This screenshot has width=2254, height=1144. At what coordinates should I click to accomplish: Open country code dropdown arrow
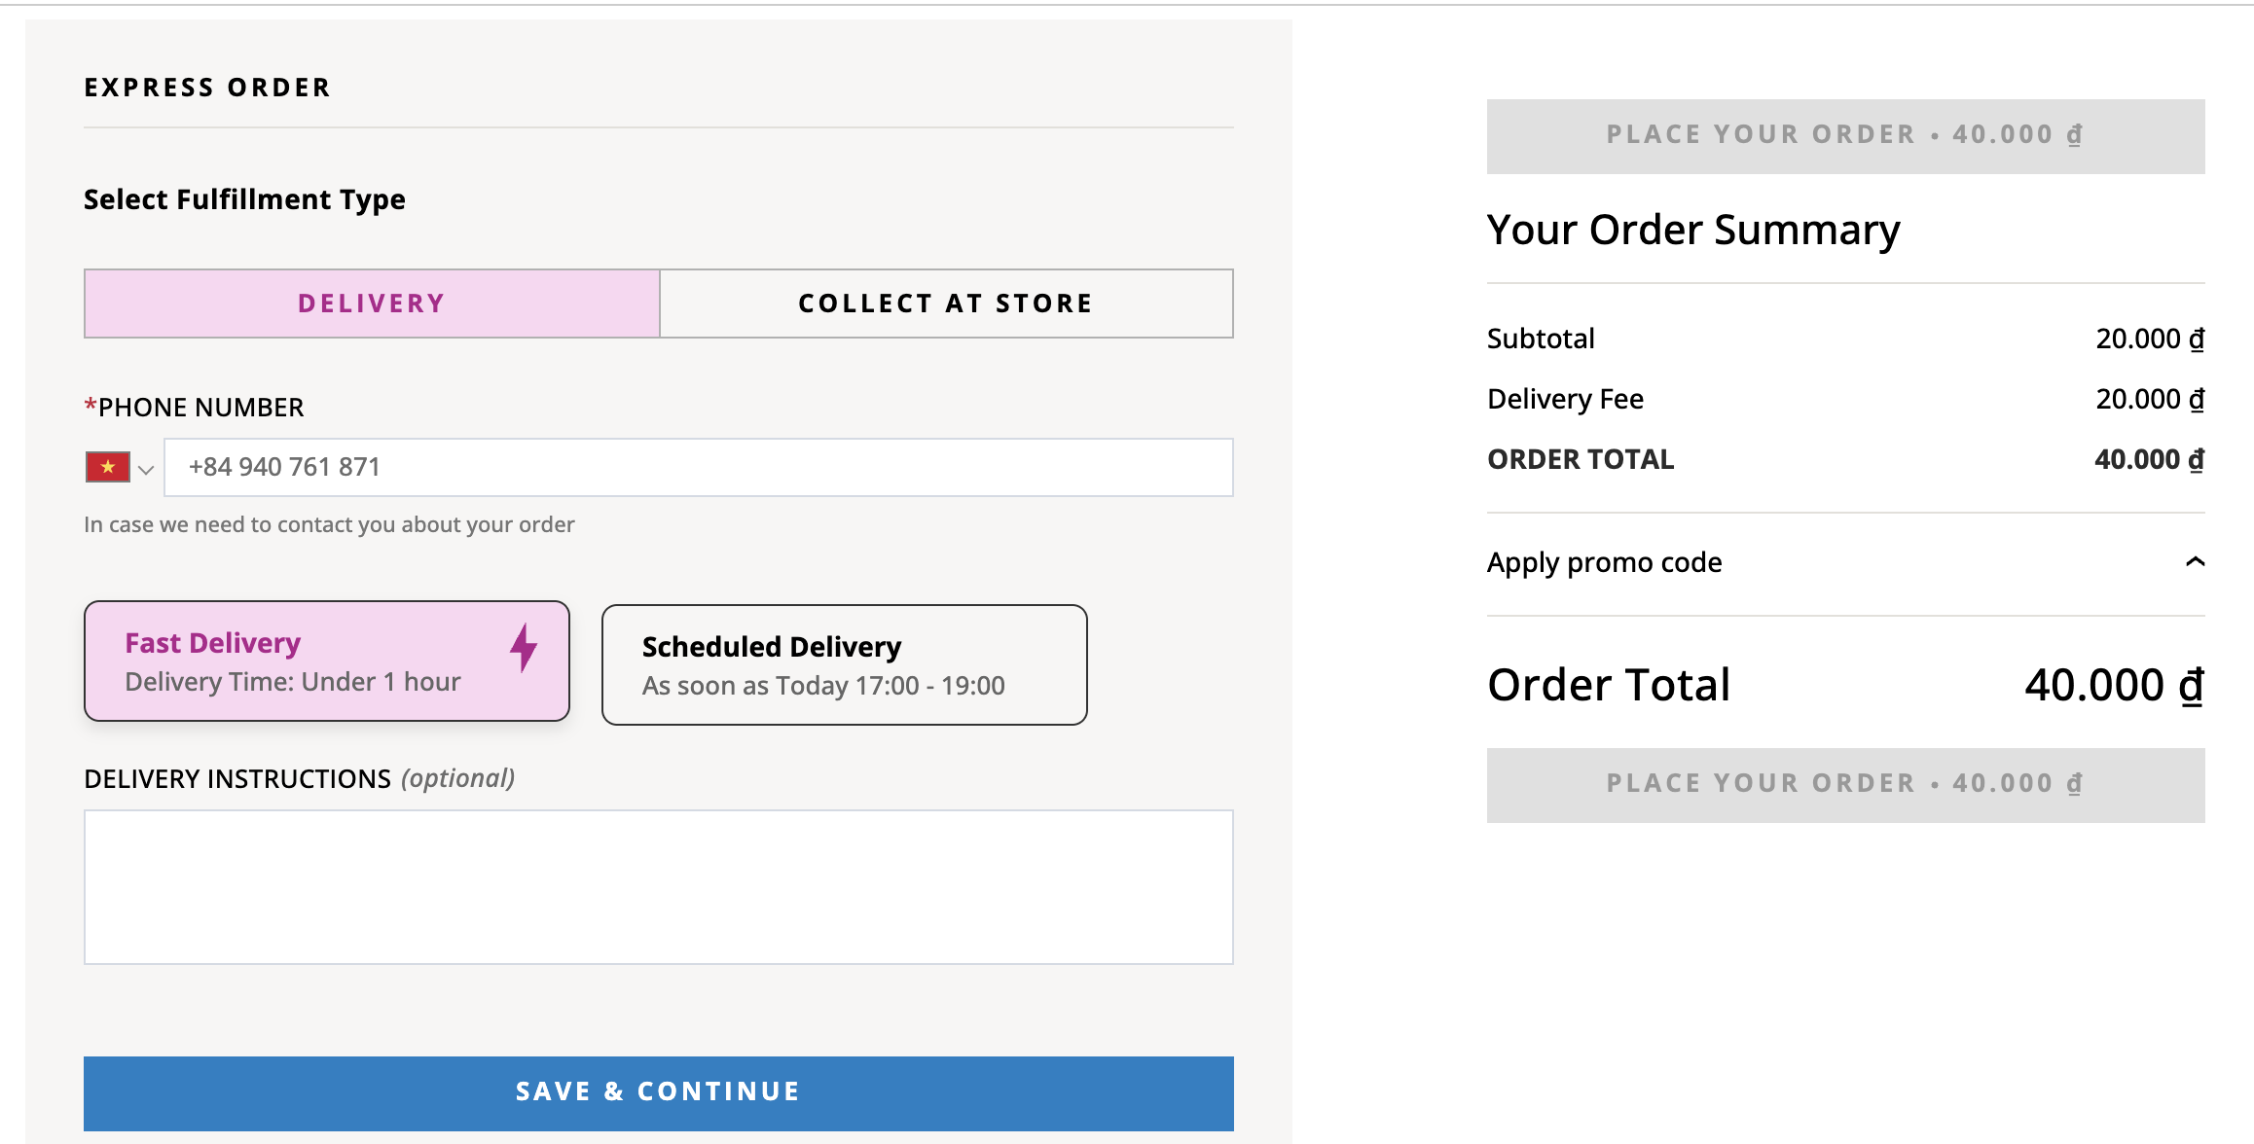coord(146,470)
